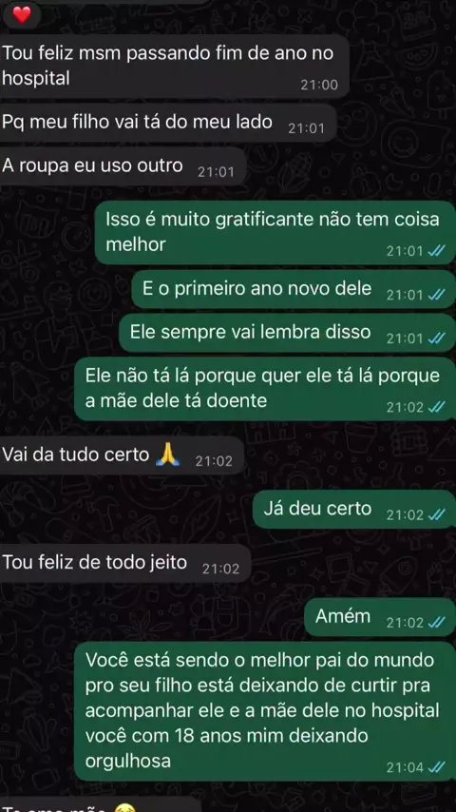Viewport: 456px width, 812px height.
Task: Tap double checkmarks on 'E o primeiro ano novo dele'
Action: pos(436,295)
